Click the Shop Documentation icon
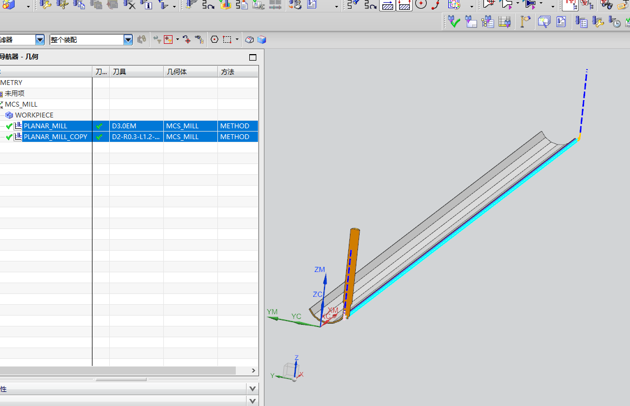 312,5
